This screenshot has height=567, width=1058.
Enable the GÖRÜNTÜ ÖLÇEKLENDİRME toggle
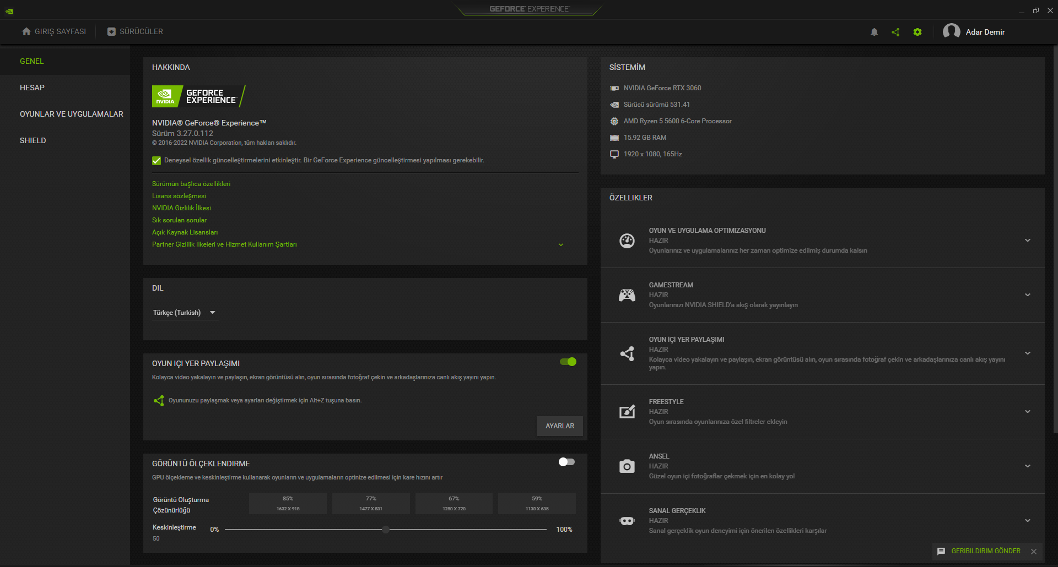click(x=566, y=462)
